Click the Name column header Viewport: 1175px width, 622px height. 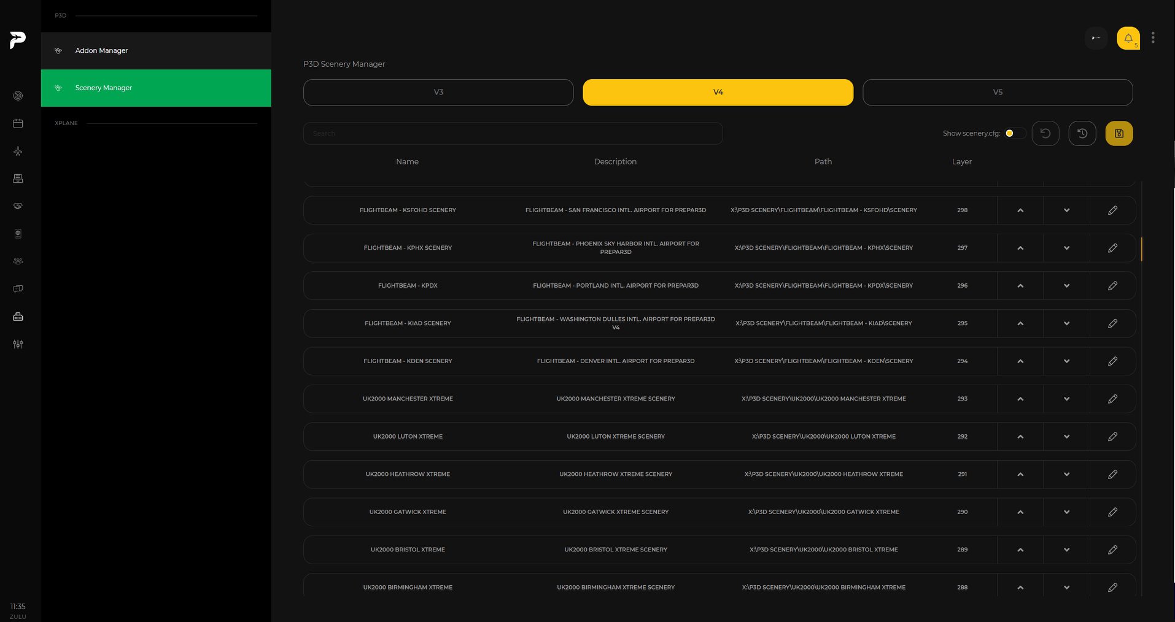407,161
